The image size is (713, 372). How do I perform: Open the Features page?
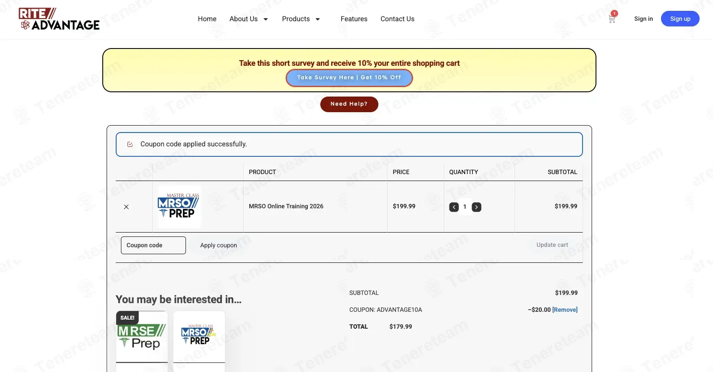tap(354, 19)
